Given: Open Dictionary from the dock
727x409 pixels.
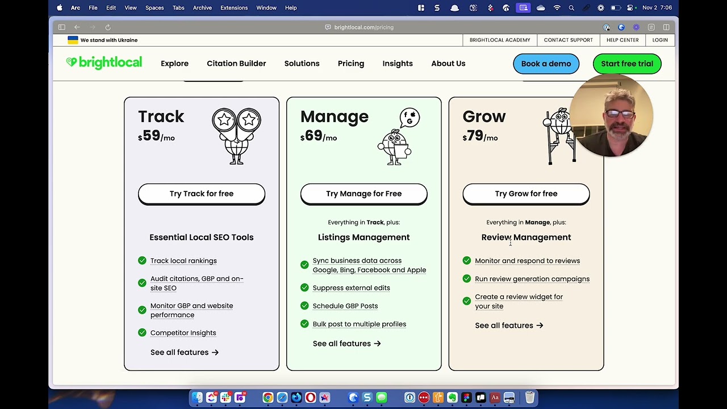Looking at the screenshot, I should (x=495, y=398).
